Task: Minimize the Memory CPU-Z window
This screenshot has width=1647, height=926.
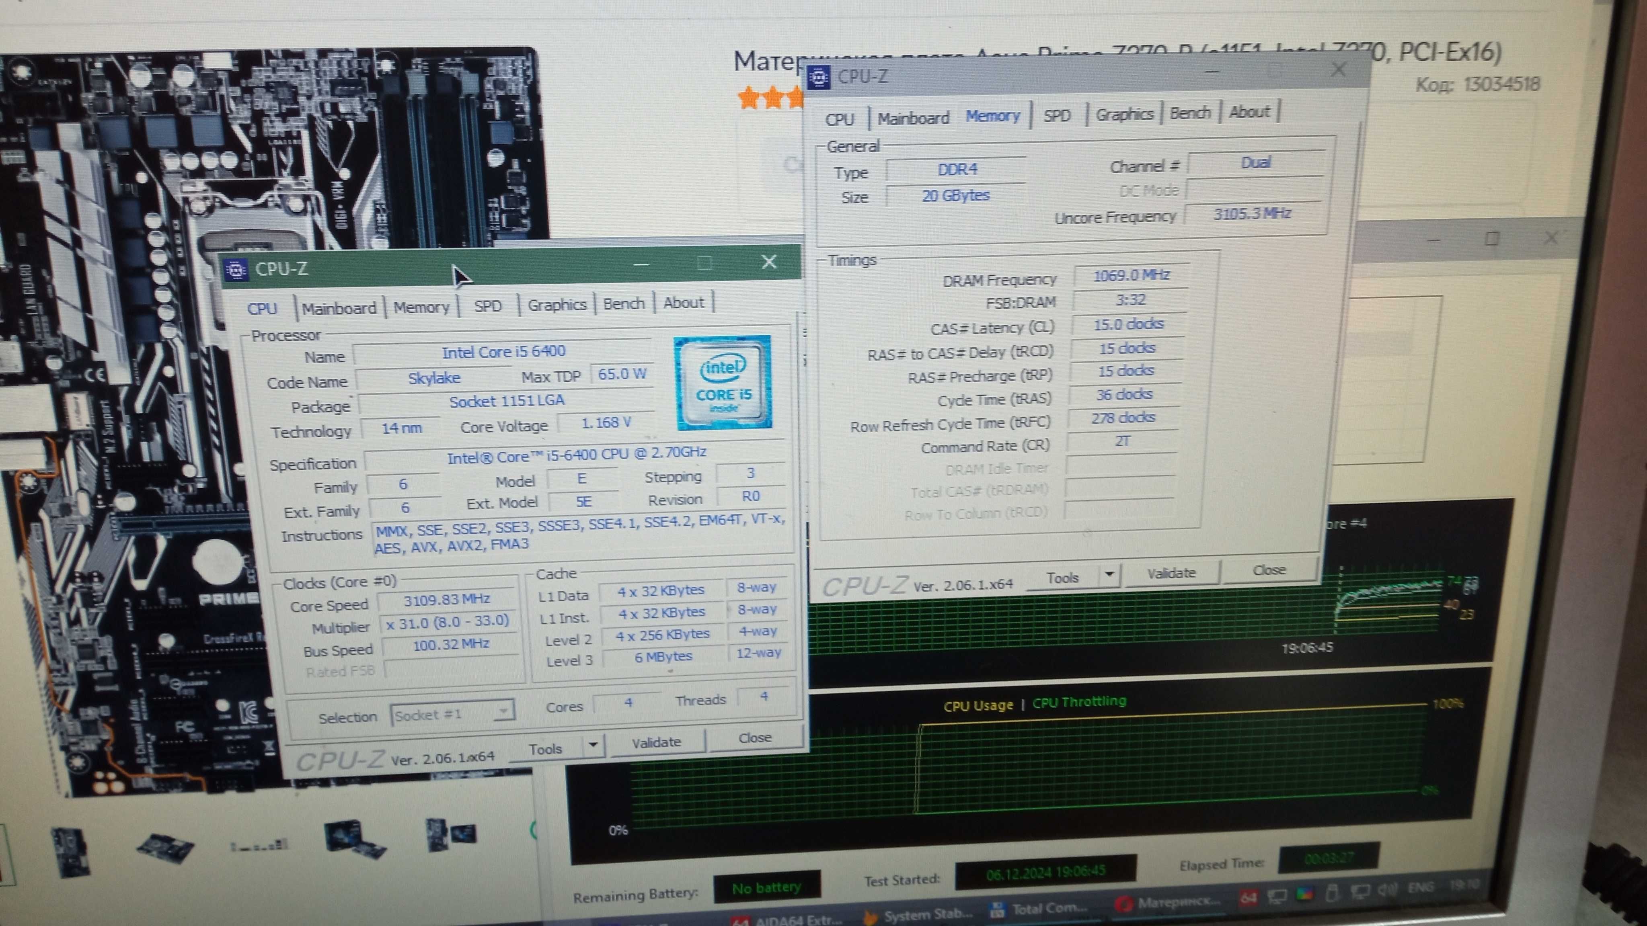Action: coord(1212,72)
